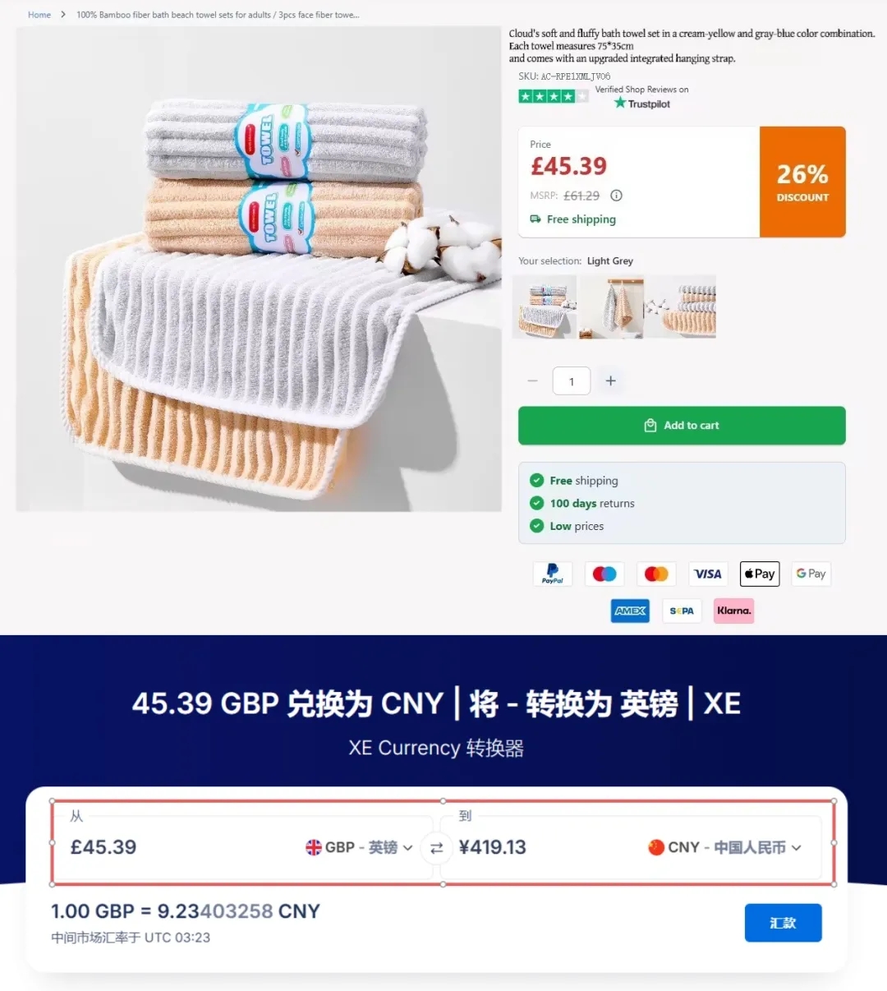This screenshot has height=991, width=887.
Task: Open the MSRP info icon
Action: 616,196
